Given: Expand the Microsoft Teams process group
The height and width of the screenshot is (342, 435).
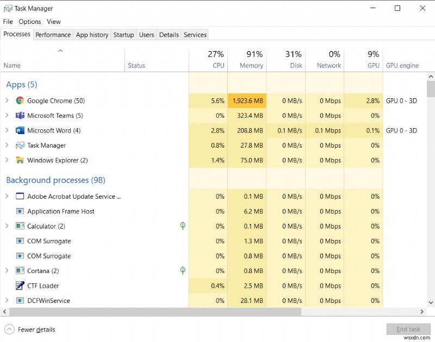Looking at the screenshot, I should point(8,115).
